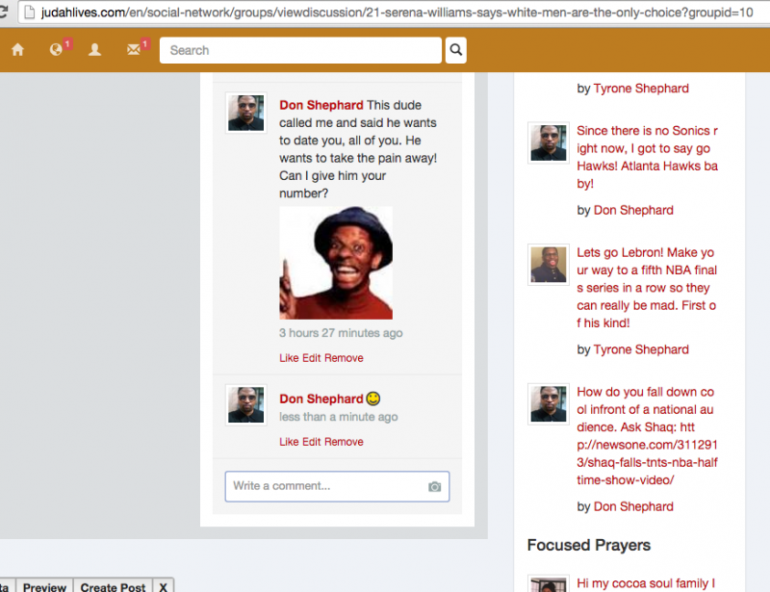Click the 'less than a minute ago' timestamp

coord(339,417)
